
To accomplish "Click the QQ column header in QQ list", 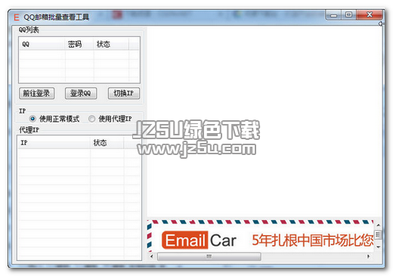I will [x=42, y=45].
